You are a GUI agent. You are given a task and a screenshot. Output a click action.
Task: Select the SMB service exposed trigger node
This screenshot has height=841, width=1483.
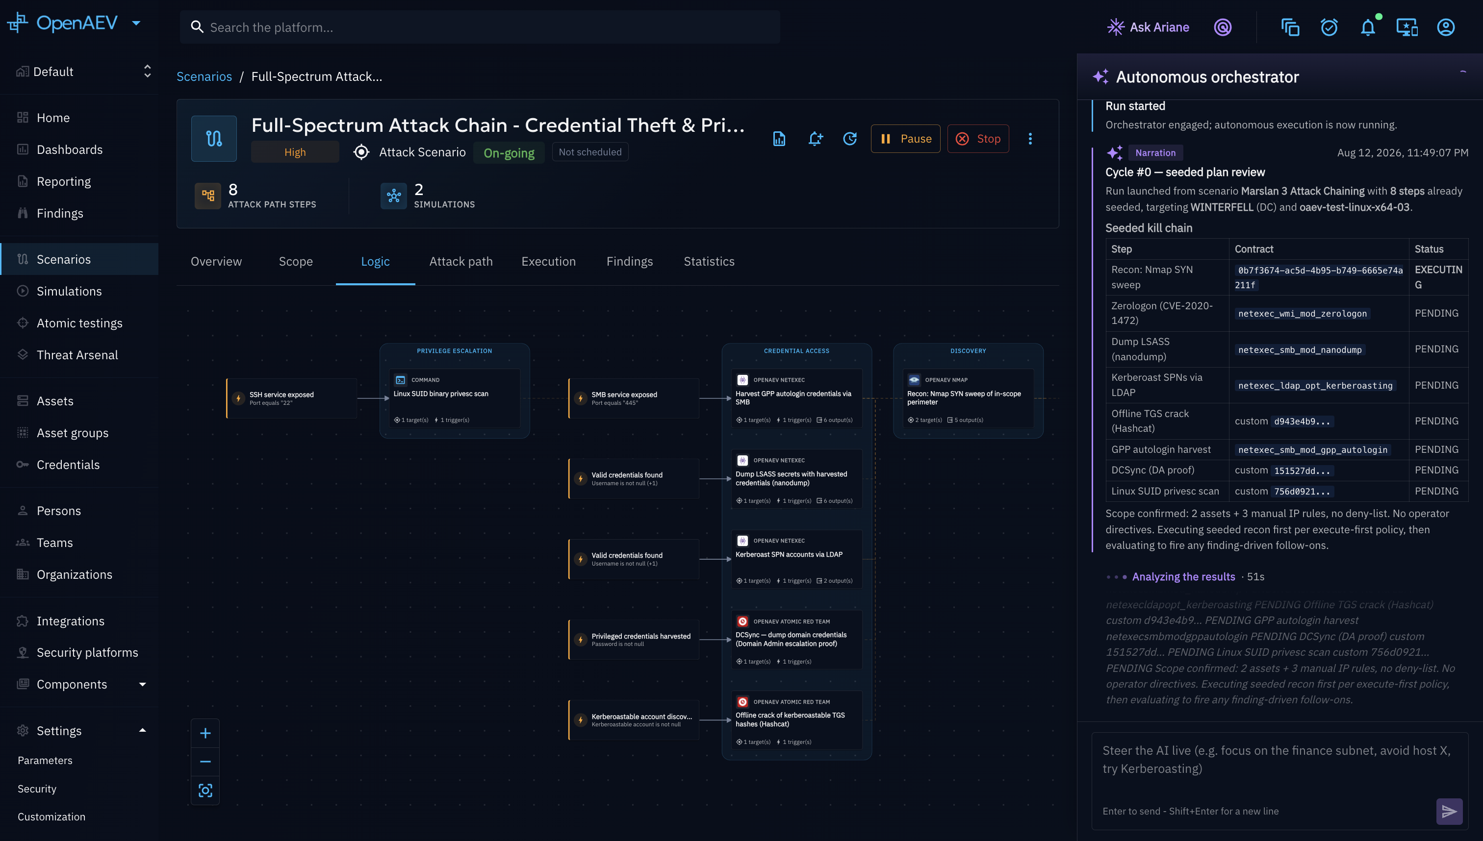(x=634, y=398)
